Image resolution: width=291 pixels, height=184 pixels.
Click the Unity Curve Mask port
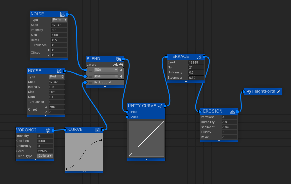[127, 117]
